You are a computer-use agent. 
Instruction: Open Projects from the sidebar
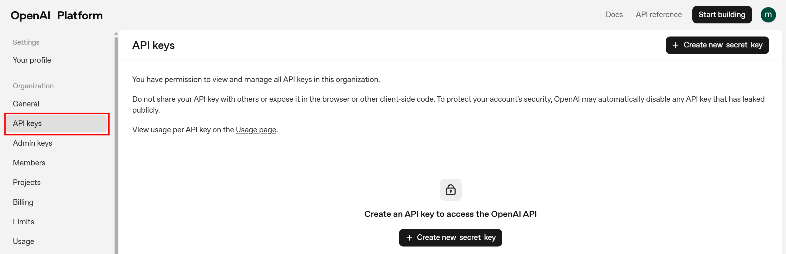click(27, 182)
